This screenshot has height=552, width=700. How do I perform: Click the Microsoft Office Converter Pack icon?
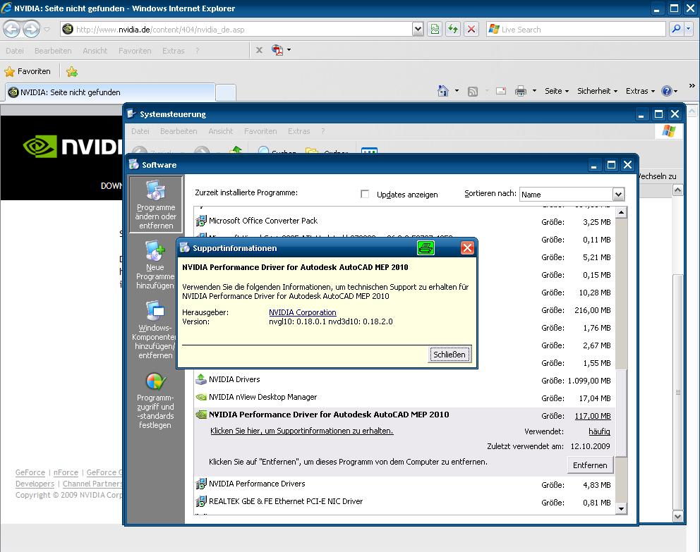(x=201, y=220)
